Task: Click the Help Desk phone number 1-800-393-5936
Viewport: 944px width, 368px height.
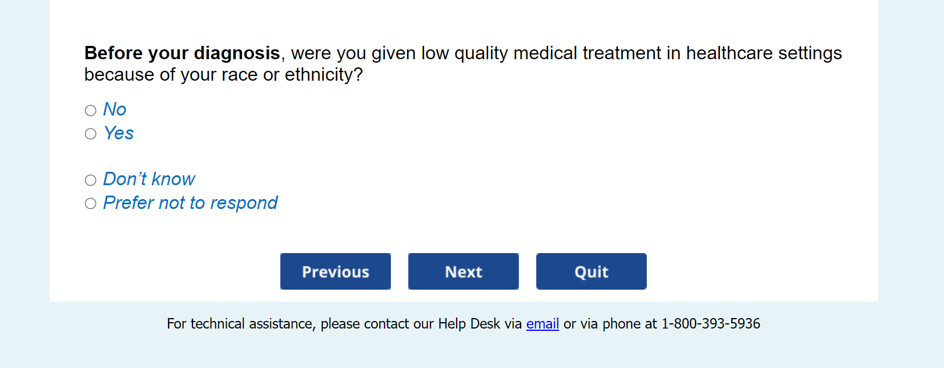Action: click(x=710, y=324)
